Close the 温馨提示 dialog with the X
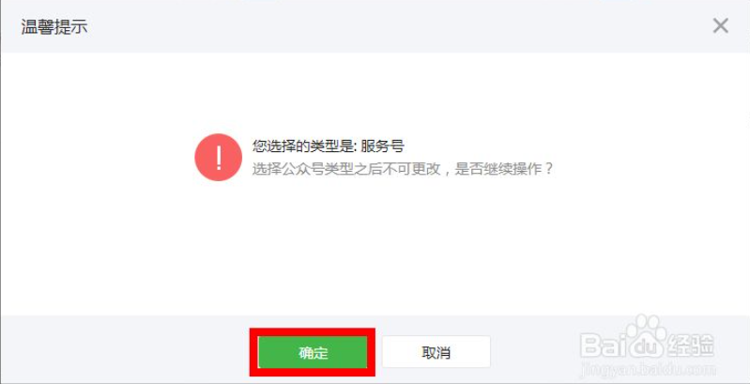The width and height of the screenshot is (750, 384). coord(720,26)
